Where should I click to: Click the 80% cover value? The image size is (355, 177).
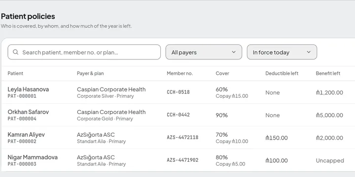[x=222, y=157]
